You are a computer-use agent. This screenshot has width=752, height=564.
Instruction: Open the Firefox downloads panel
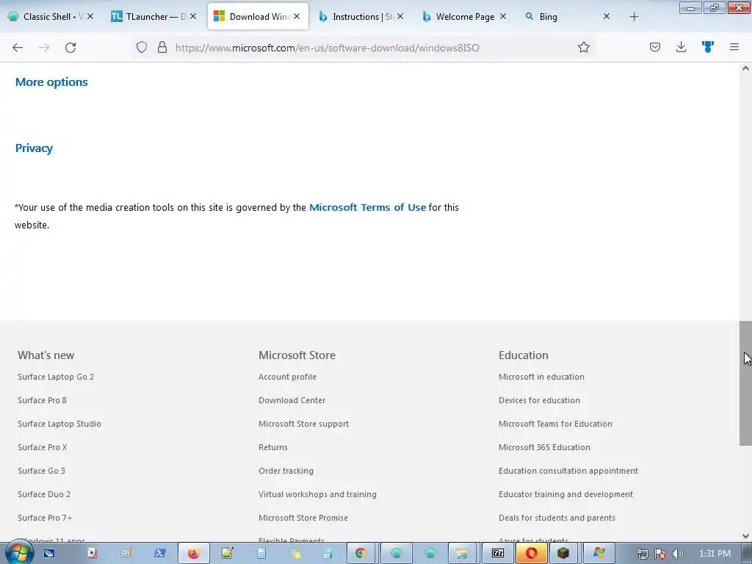pyautogui.click(x=681, y=47)
